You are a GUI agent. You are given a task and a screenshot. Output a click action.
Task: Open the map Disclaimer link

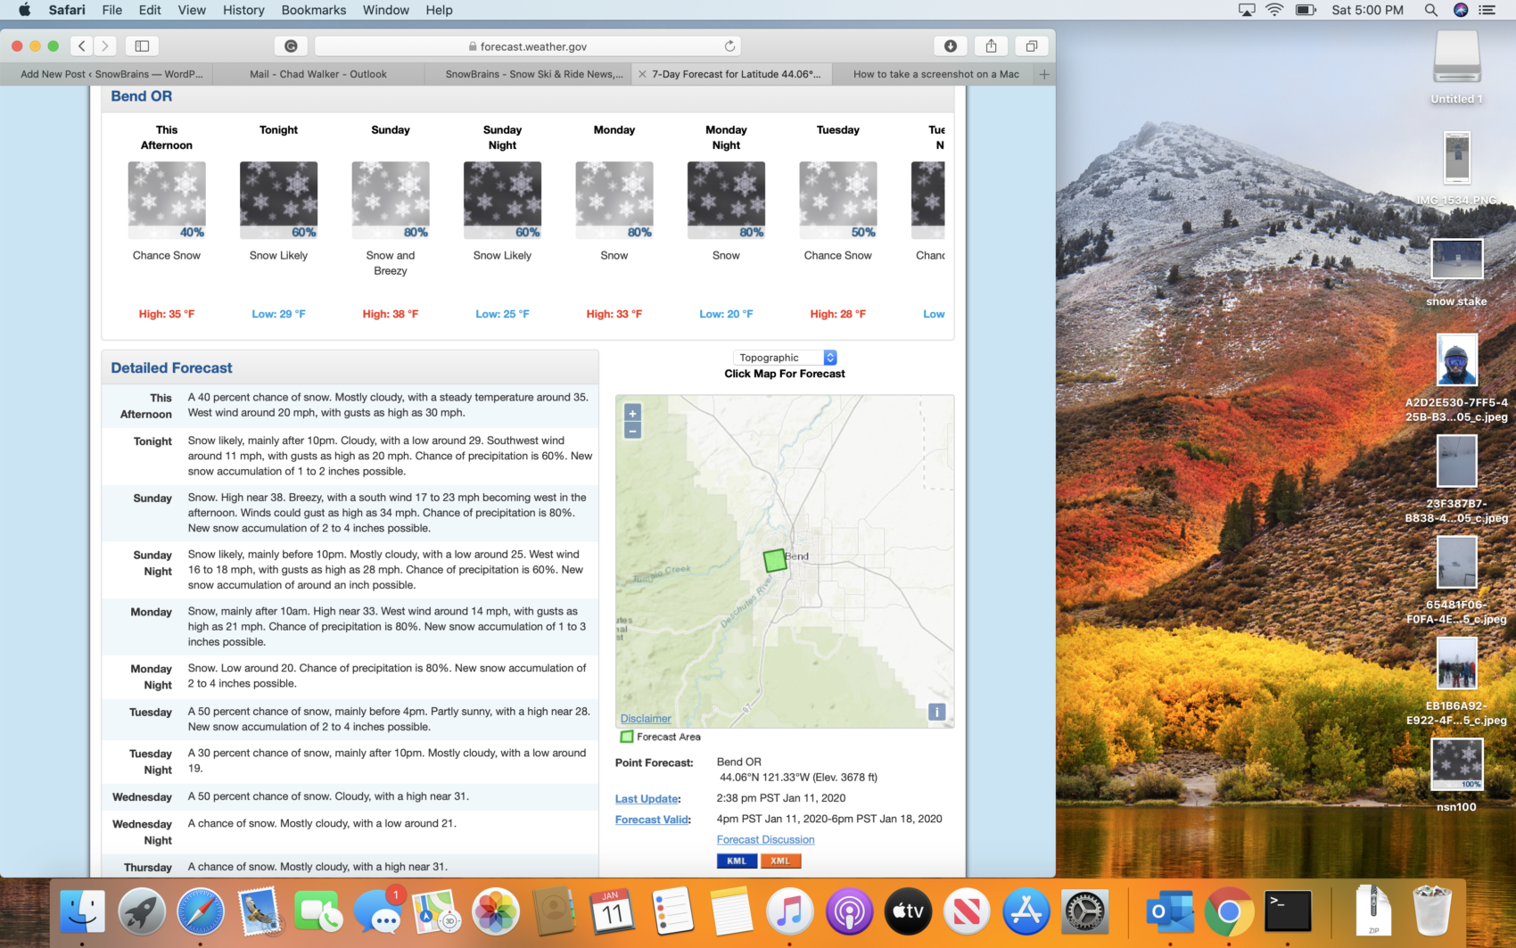[646, 718]
